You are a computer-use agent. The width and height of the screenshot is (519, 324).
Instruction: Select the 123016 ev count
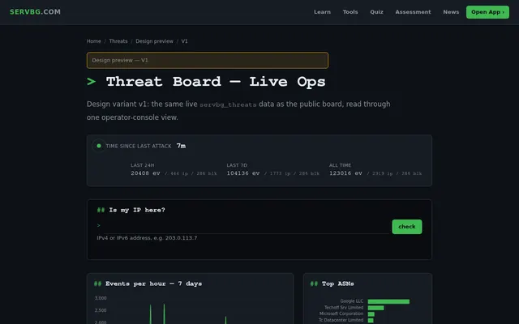(345, 173)
